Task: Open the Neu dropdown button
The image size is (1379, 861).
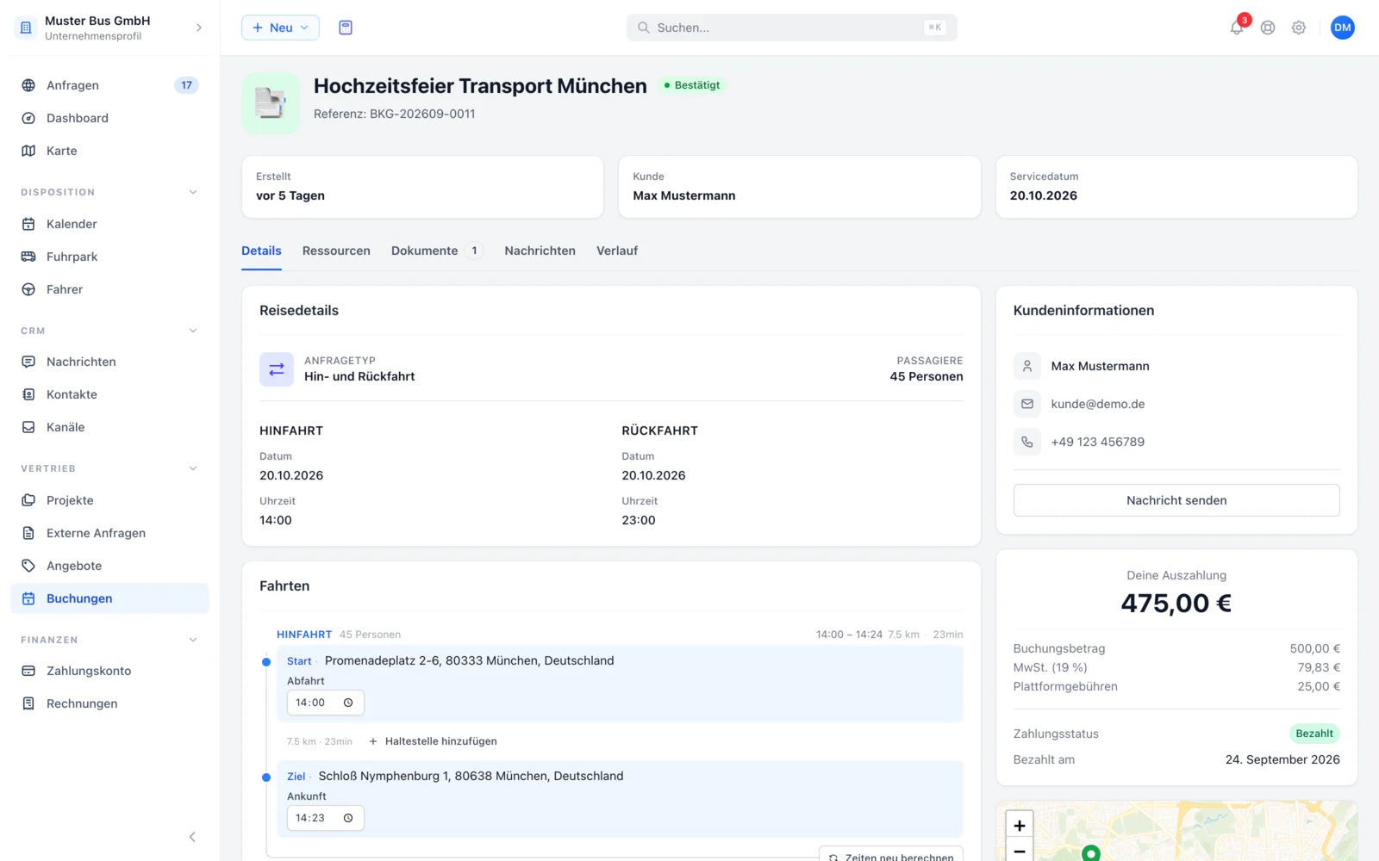Action: [x=280, y=28]
